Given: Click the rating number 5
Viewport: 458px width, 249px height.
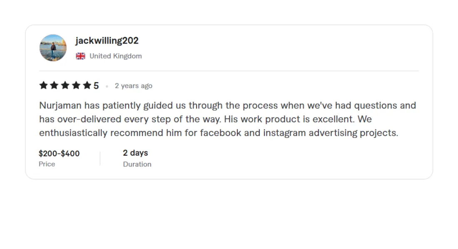Looking at the screenshot, I should (96, 86).
